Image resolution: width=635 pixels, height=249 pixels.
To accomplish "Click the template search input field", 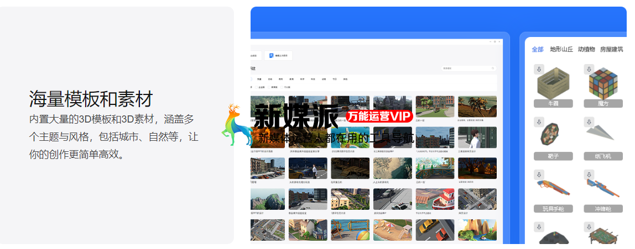I will [469, 68].
